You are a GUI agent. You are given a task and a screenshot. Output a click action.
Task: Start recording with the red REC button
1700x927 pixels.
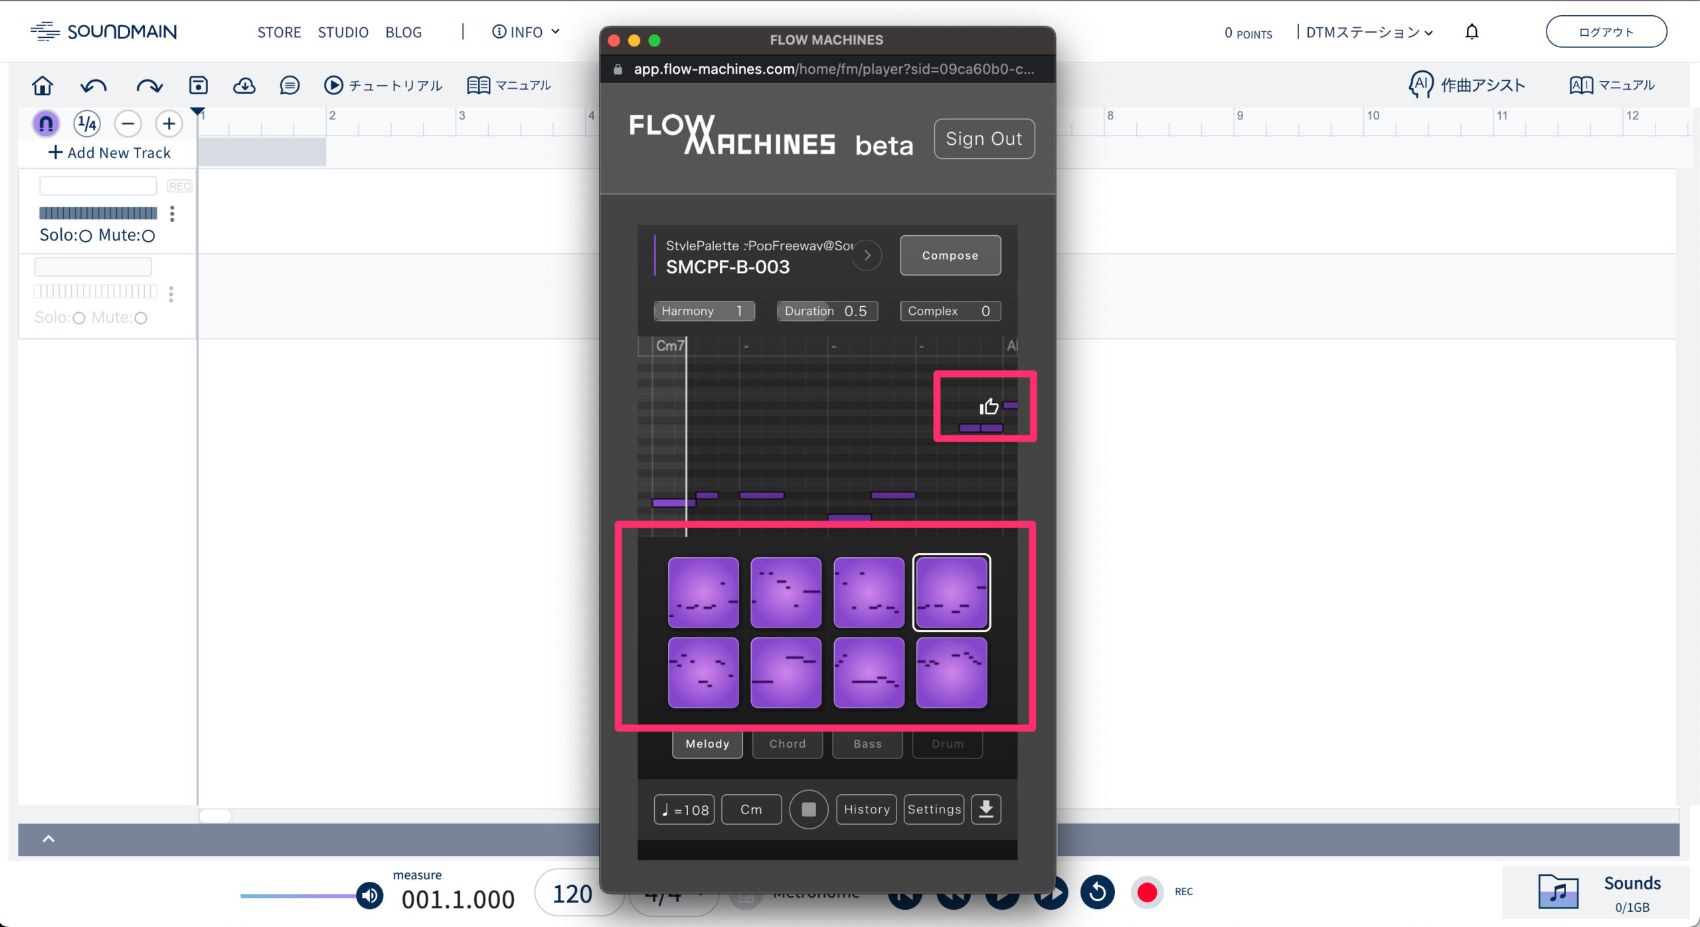(x=1147, y=892)
